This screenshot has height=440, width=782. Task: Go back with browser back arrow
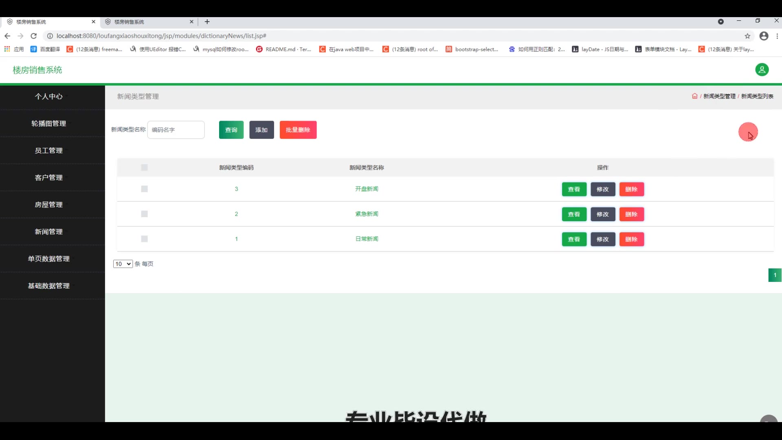click(7, 36)
